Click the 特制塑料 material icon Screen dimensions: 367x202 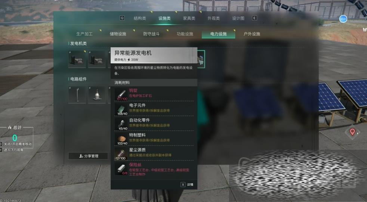(x=122, y=139)
